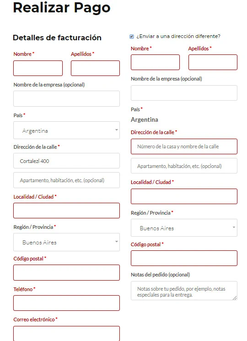The height and width of the screenshot is (341, 247).
Task: Open the shipping Región / Provincia dropdown
Action: click(x=184, y=227)
